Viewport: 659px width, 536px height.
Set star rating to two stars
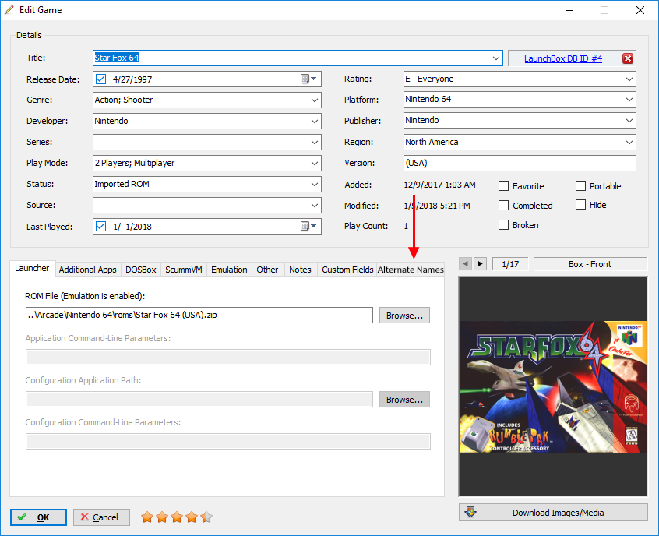click(162, 517)
